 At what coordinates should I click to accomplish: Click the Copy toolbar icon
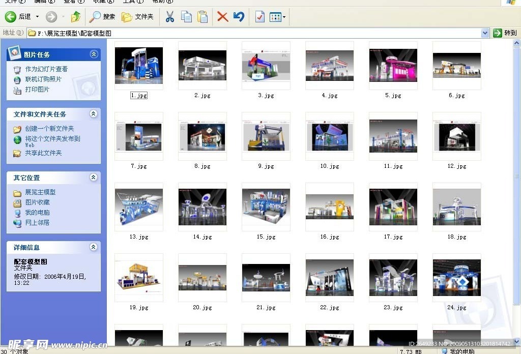(x=186, y=17)
